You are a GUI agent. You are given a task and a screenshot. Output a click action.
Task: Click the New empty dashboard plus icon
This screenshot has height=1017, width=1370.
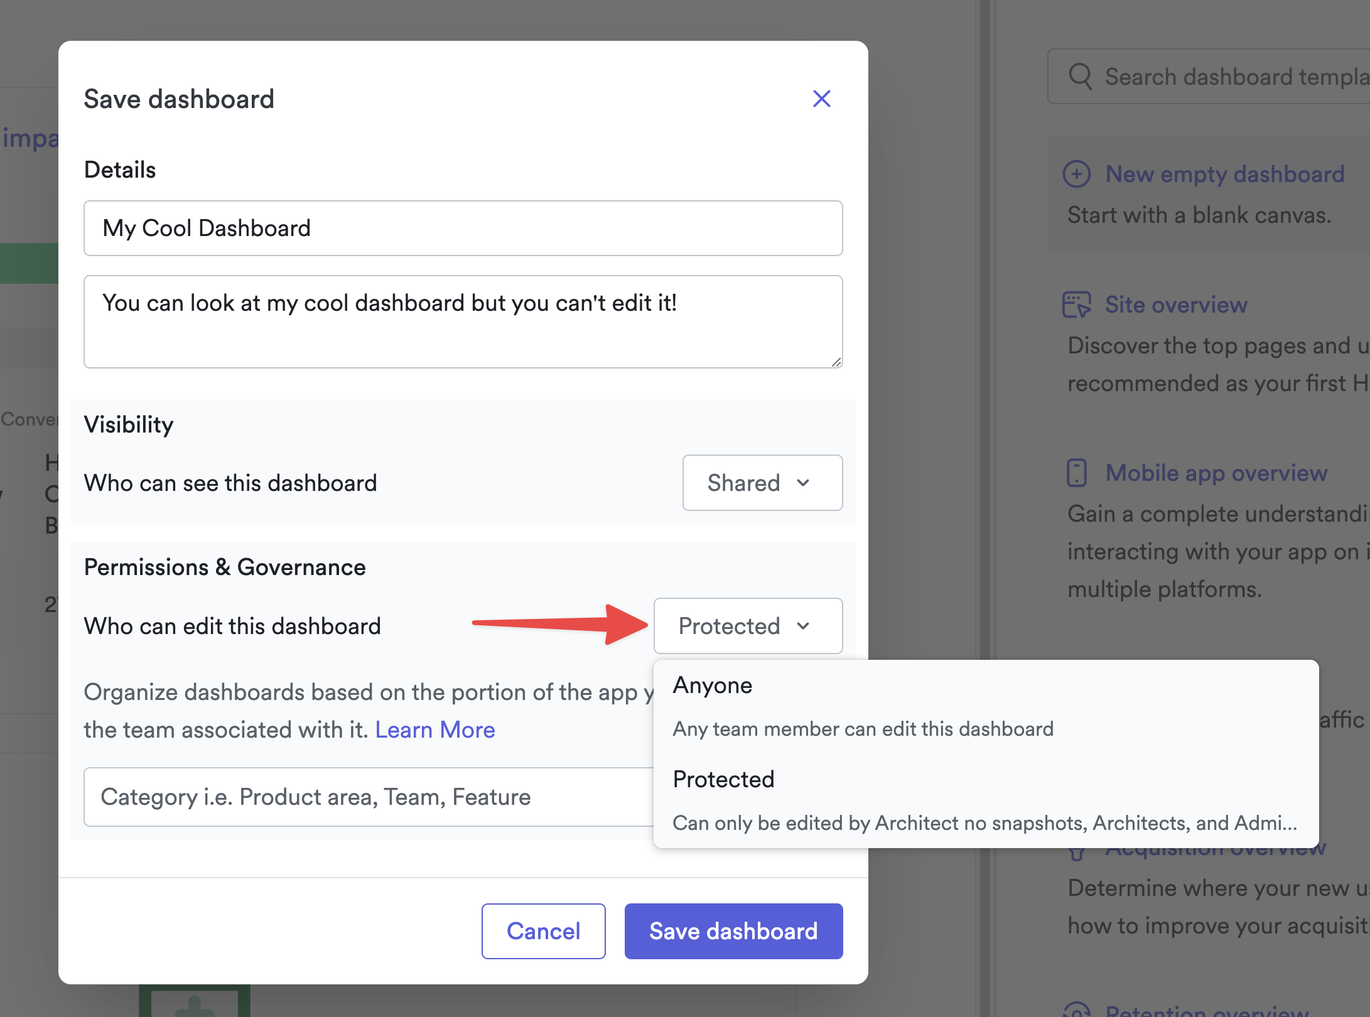1076,174
